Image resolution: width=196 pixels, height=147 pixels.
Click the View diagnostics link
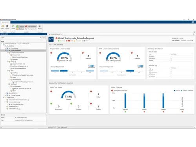click(x=62, y=127)
